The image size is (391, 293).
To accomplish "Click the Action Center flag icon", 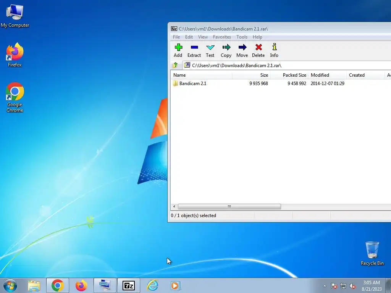I will click(x=334, y=286).
